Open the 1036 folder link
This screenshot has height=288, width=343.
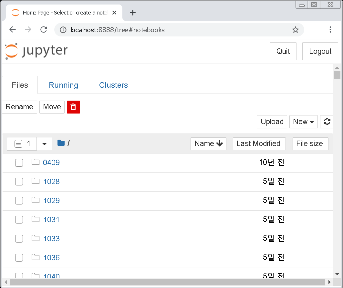click(x=51, y=258)
